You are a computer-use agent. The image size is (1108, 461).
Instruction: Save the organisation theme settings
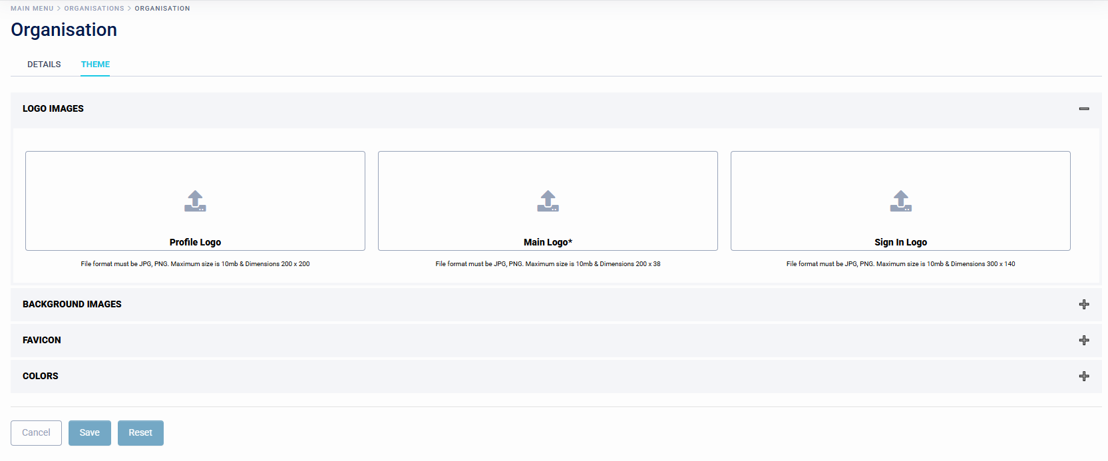click(x=90, y=432)
